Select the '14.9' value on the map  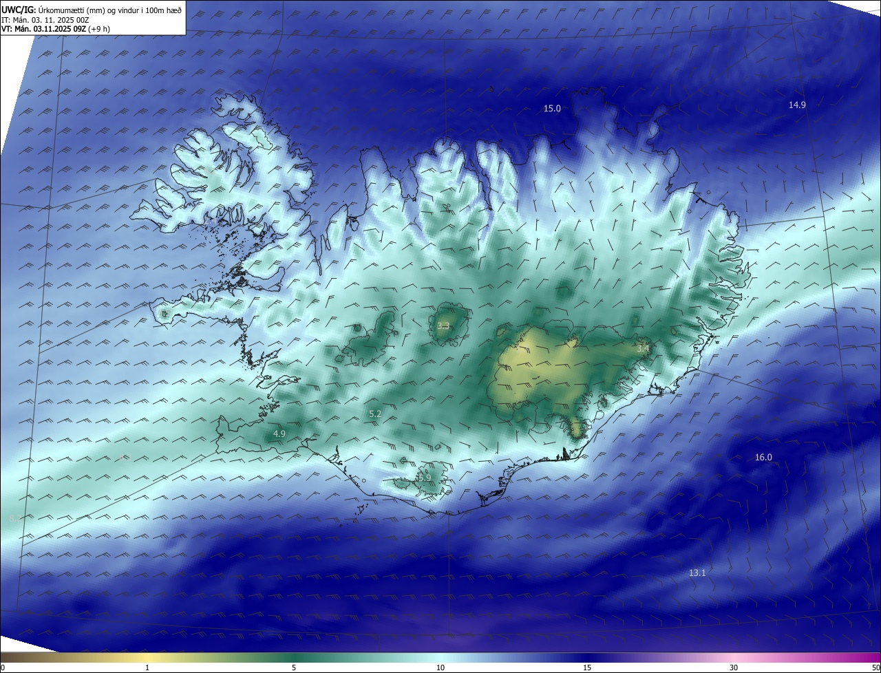tap(797, 105)
